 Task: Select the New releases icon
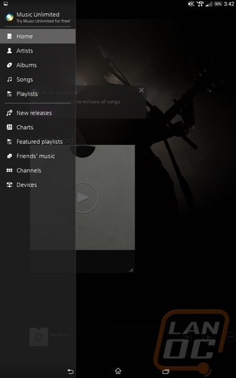9,113
